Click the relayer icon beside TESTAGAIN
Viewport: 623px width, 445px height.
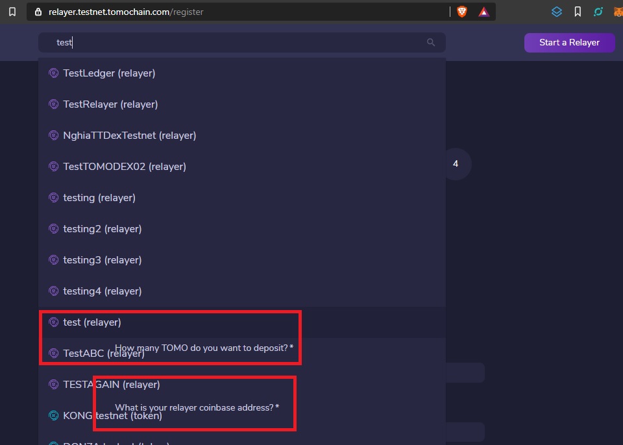click(53, 384)
